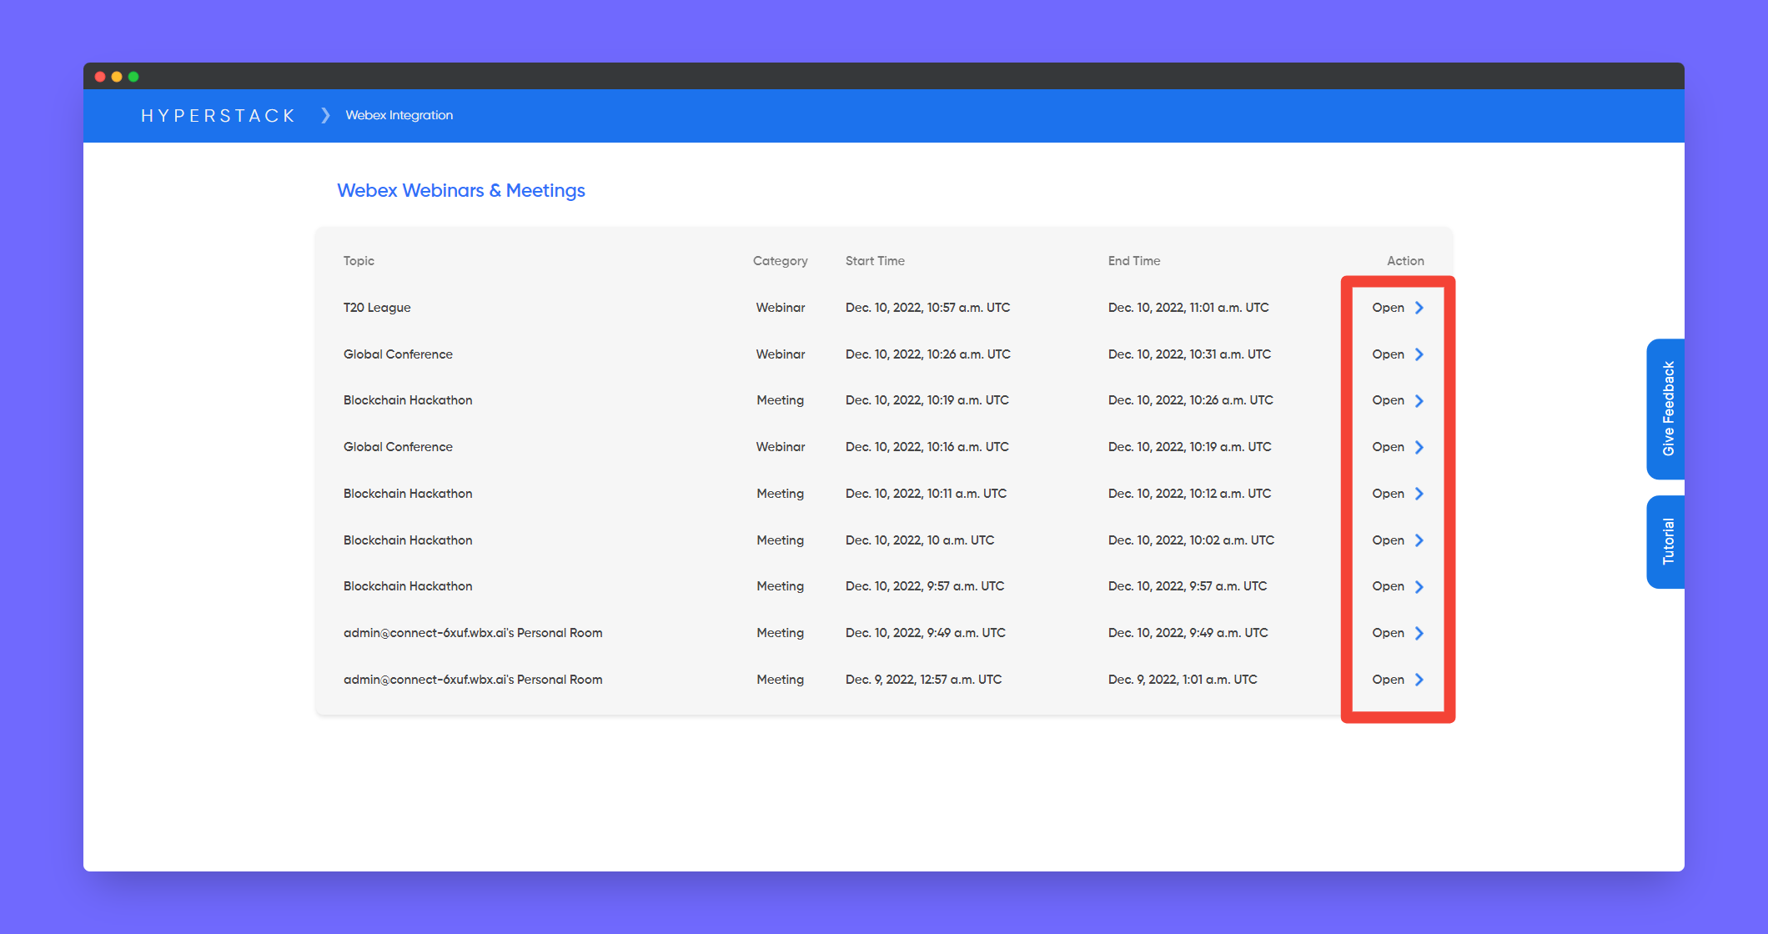This screenshot has width=1768, height=934.
Task: Click chevron for Blockchain Hackathon starting 10:19 a.m.
Action: (1419, 400)
